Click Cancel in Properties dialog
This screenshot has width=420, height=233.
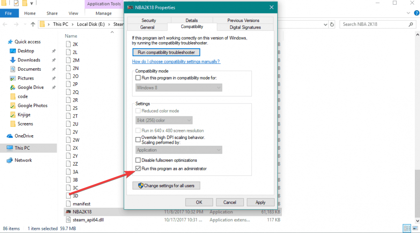[230, 202]
